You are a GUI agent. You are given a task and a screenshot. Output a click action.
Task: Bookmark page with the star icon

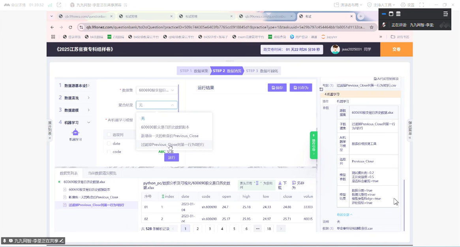click(x=372, y=27)
